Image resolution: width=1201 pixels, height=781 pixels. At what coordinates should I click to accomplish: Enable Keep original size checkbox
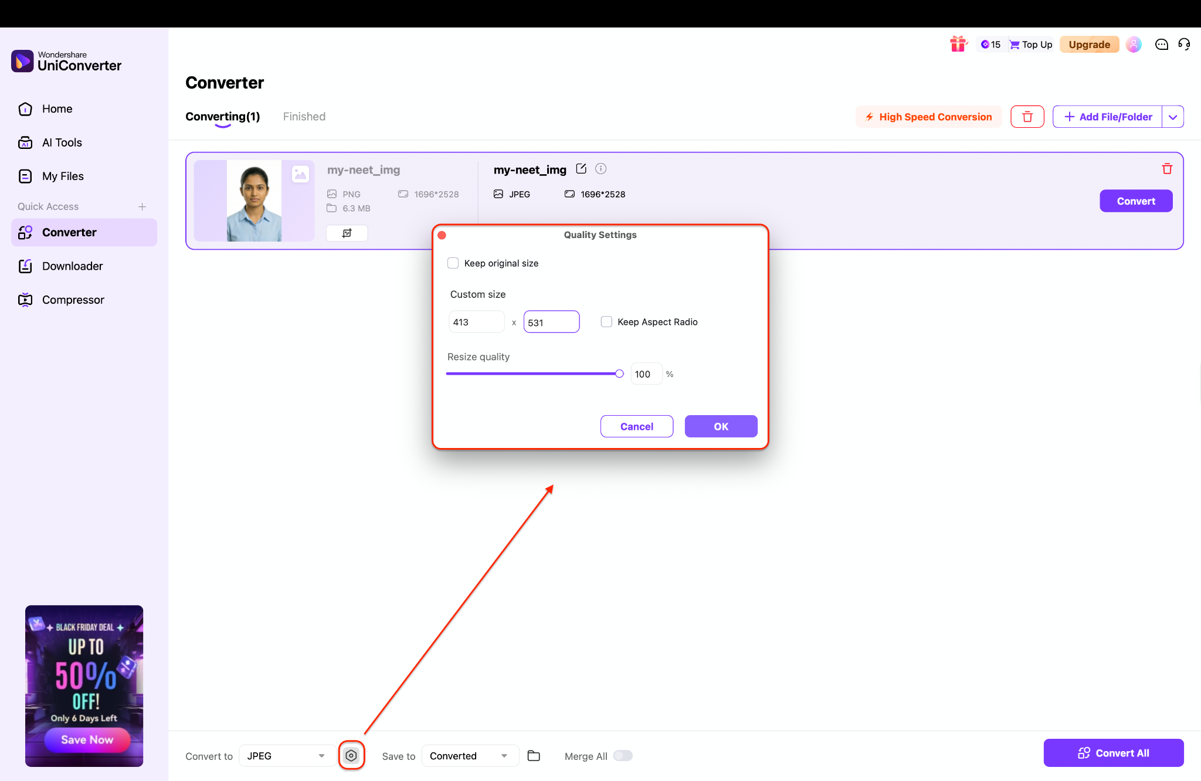(x=453, y=263)
